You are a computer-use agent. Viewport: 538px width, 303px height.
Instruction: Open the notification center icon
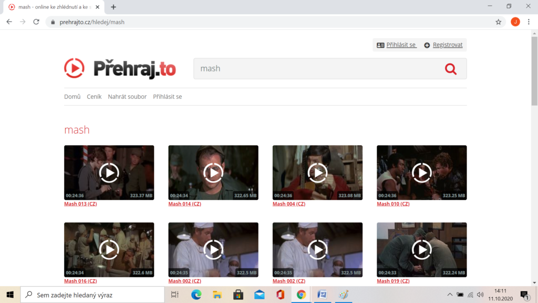525,295
